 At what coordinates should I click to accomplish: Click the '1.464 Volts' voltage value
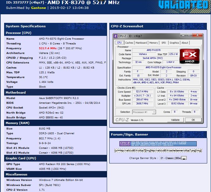46,82
